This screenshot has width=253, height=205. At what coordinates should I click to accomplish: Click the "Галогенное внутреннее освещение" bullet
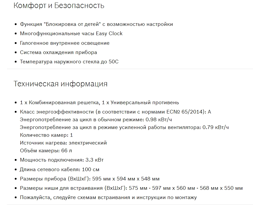point(65,43)
